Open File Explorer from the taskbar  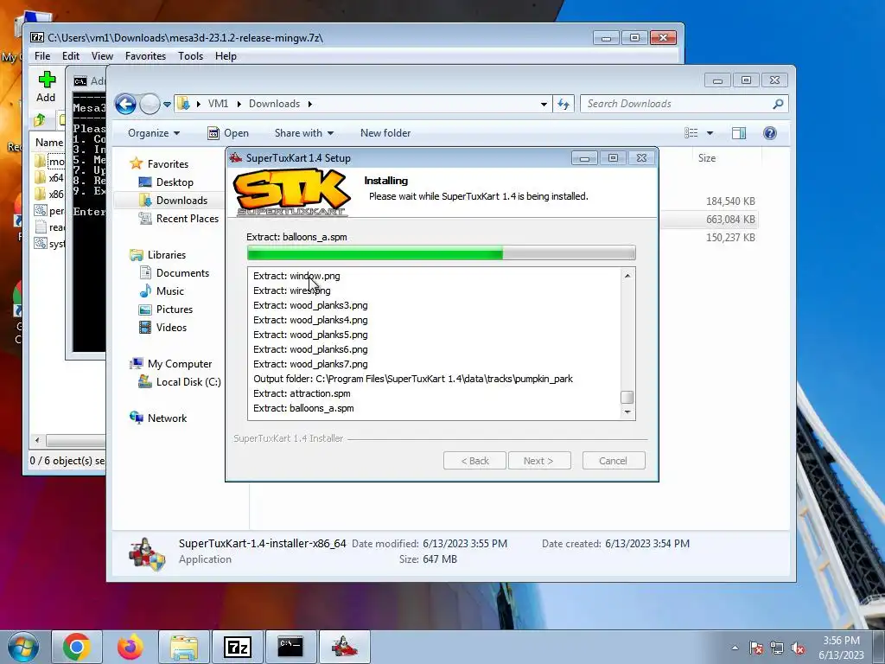(x=184, y=647)
